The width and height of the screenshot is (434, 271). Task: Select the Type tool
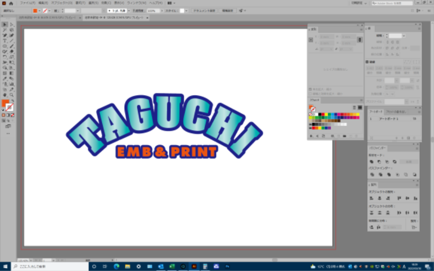pos(4,41)
